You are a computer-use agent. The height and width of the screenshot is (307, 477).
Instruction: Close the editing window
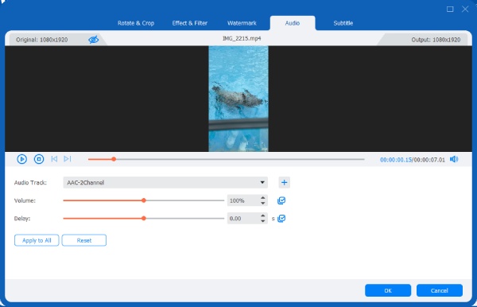click(x=465, y=9)
